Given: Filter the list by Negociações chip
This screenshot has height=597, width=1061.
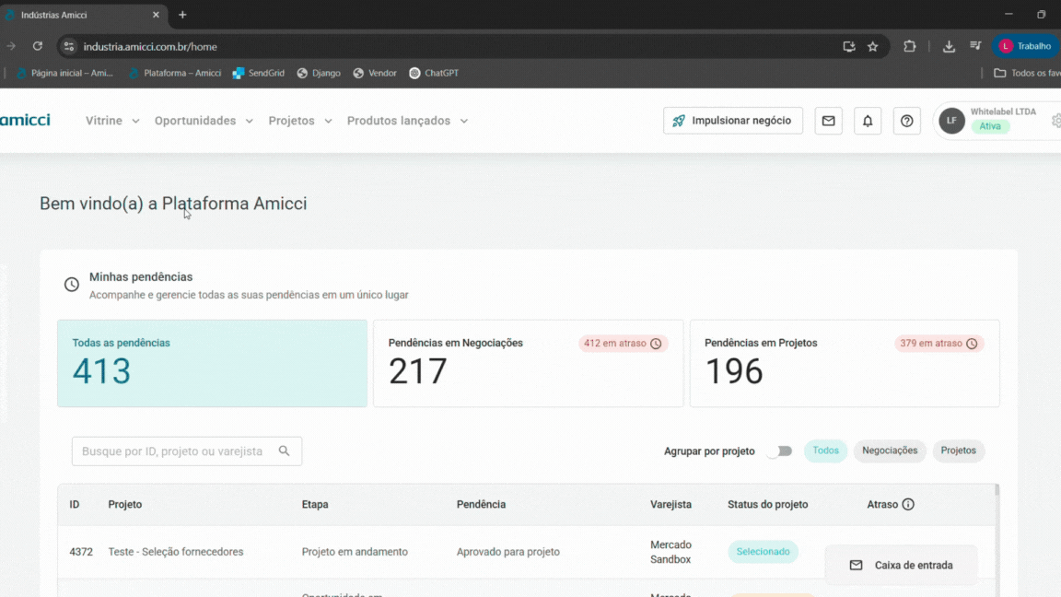Looking at the screenshot, I should [889, 451].
